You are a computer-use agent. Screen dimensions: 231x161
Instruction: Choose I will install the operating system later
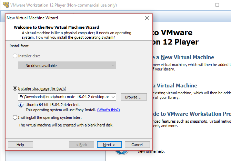coord(15,117)
